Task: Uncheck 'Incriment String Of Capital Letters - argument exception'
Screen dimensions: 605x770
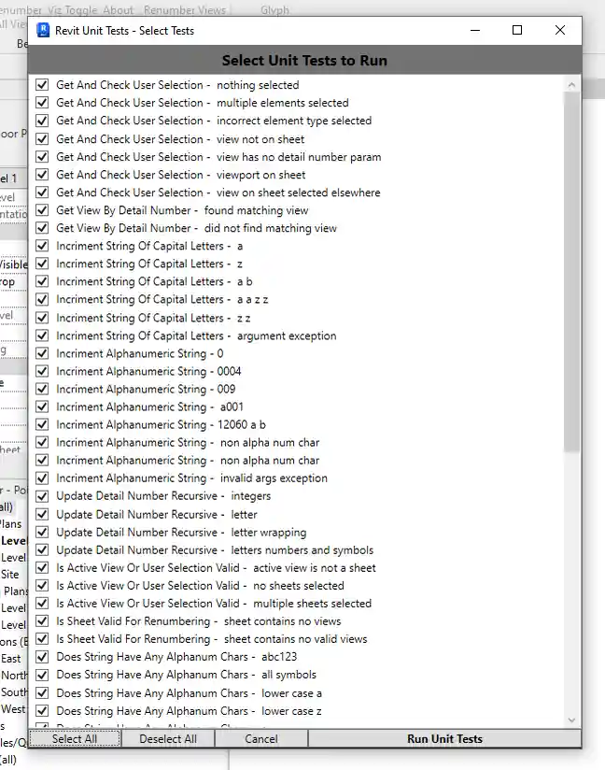Action: tap(42, 335)
